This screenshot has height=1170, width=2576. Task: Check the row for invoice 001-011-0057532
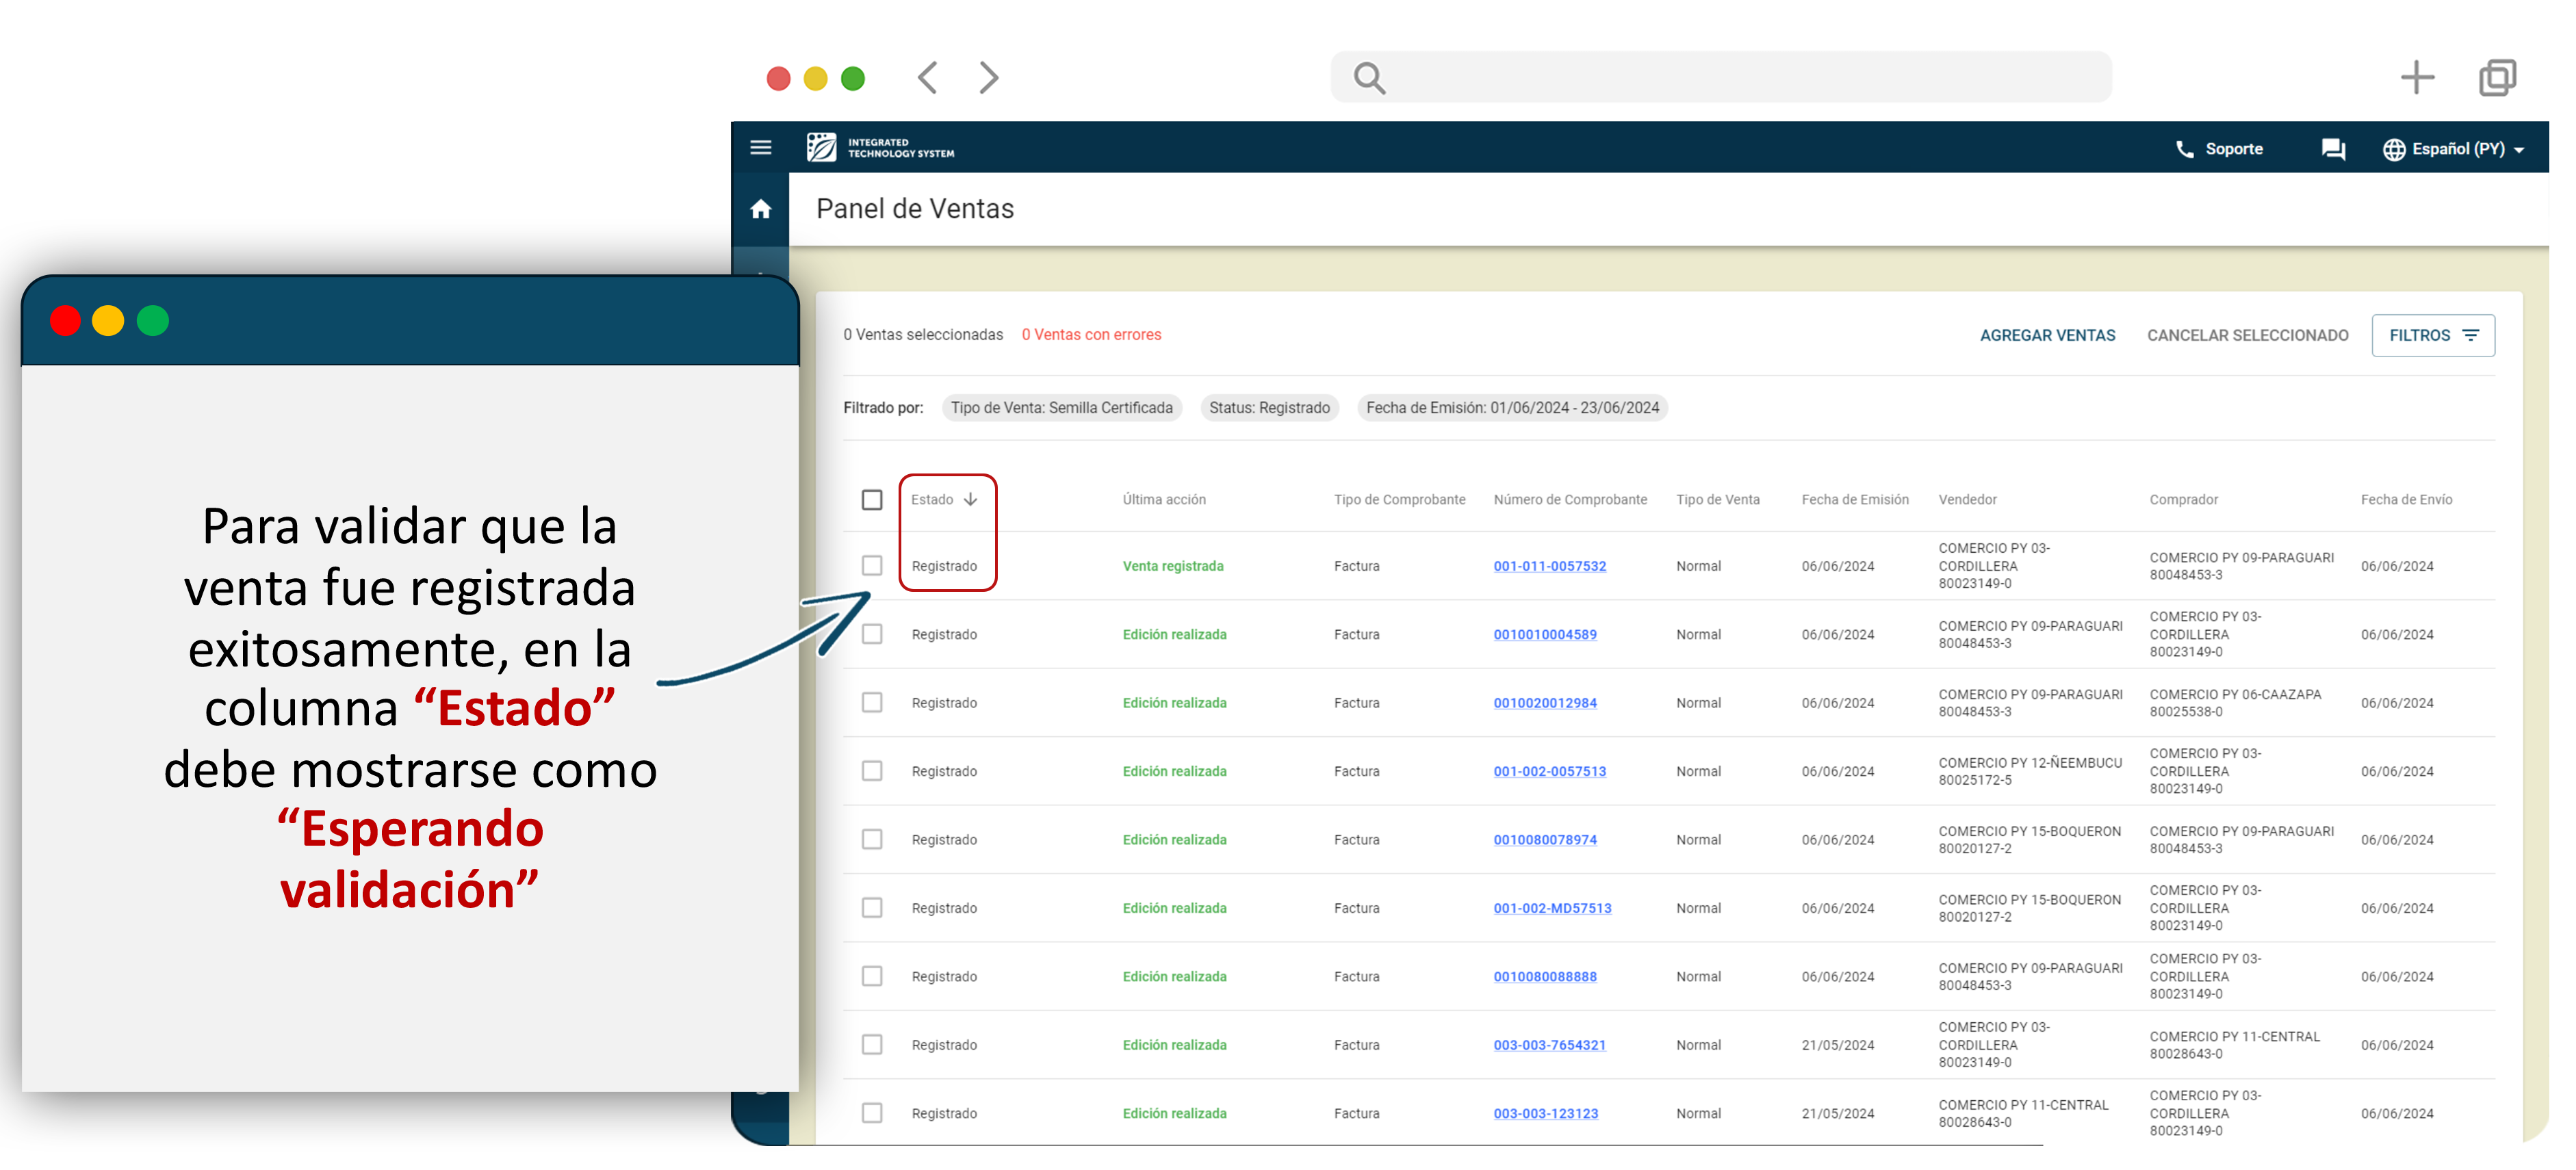(872, 566)
